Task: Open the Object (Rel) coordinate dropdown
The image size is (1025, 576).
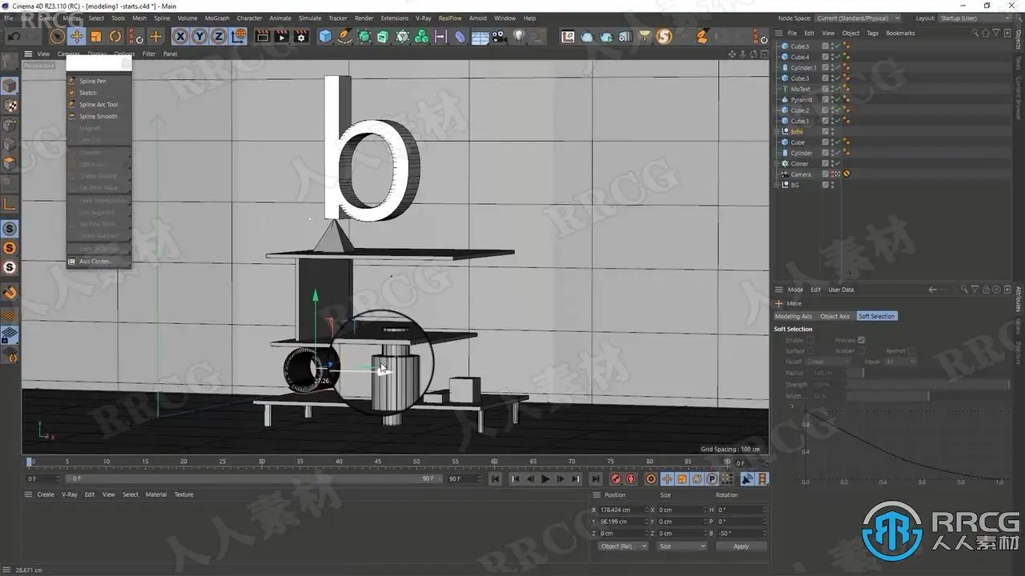Action: tap(623, 546)
